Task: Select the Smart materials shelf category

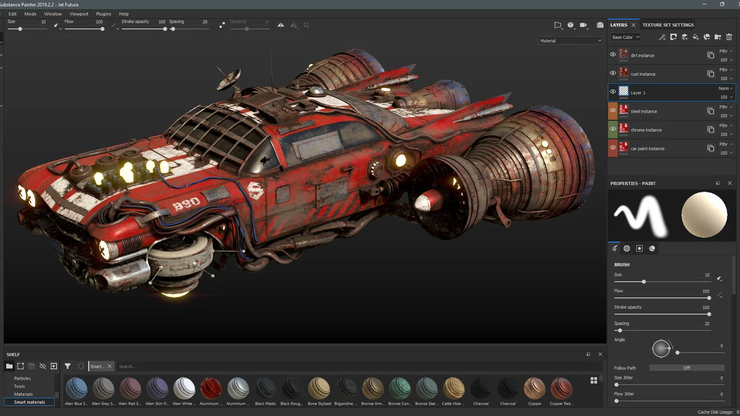Action: (x=29, y=402)
